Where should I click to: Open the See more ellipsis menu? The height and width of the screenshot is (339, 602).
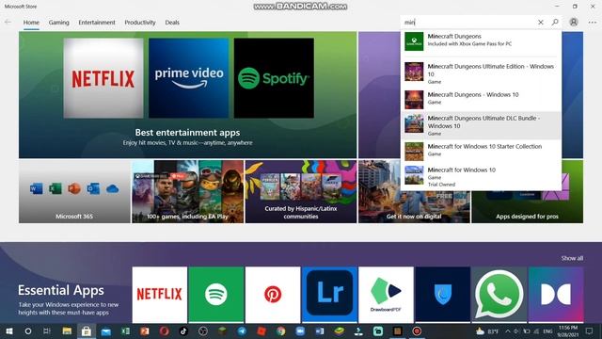593,23
